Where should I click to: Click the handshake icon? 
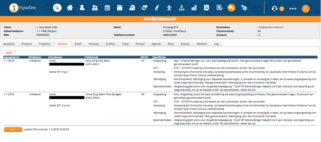point(144,8)
